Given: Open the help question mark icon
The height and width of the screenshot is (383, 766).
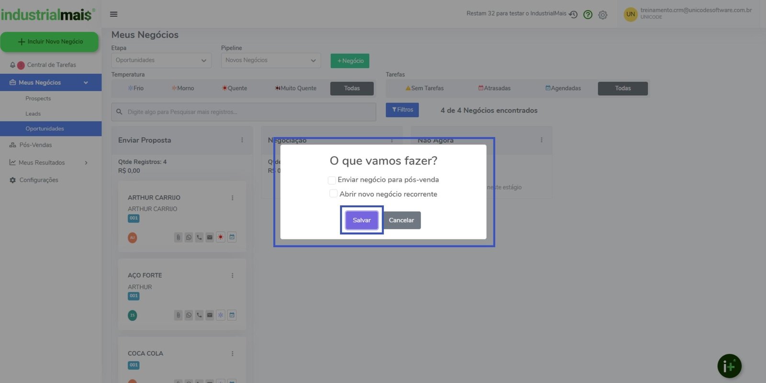Looking at the screenshot, I should pyautogui.click(x=588, y=15).
